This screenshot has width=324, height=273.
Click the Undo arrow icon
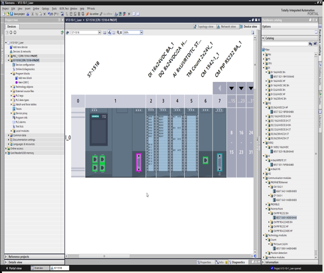49,14
